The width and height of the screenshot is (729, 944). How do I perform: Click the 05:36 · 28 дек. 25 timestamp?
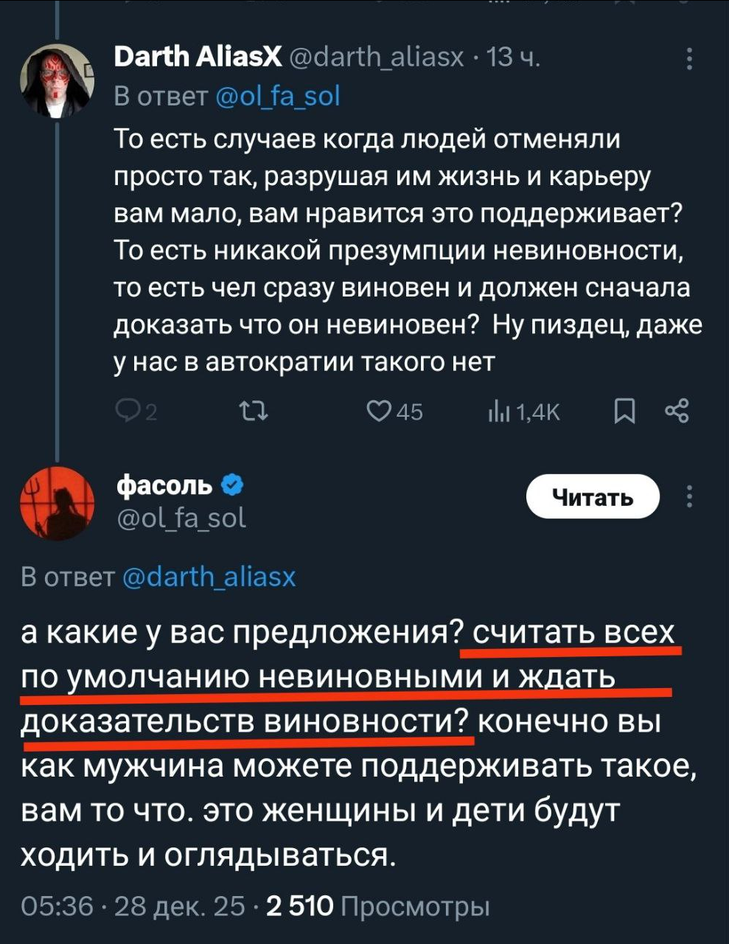133,906
